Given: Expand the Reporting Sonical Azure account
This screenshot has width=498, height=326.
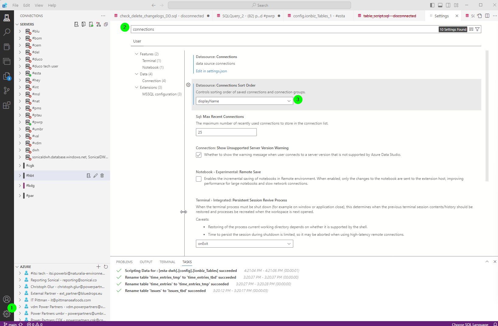Looking at the screenshot, I should (x=20, y=280).
